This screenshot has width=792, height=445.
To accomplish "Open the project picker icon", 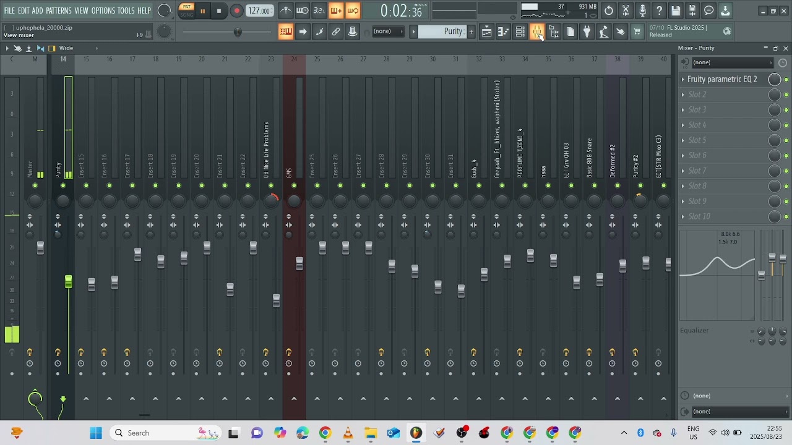I will (570, 32).
